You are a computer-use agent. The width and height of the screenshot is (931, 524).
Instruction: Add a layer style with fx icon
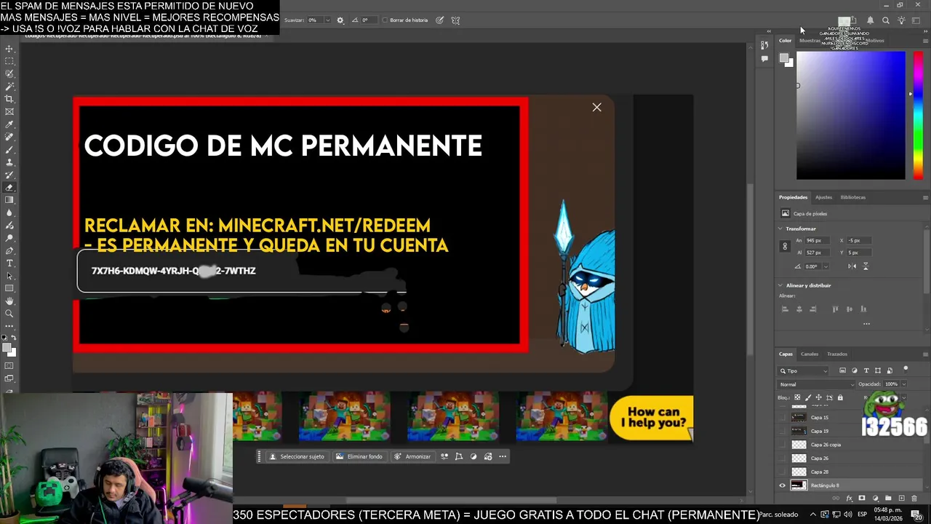849,499
